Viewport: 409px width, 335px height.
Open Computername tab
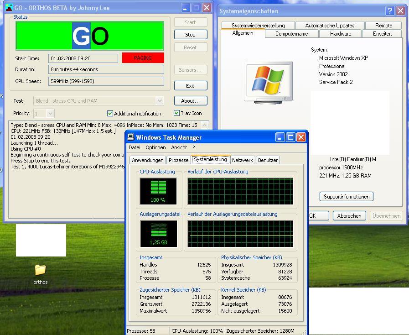pyautogui.click(x=292, y=34)
